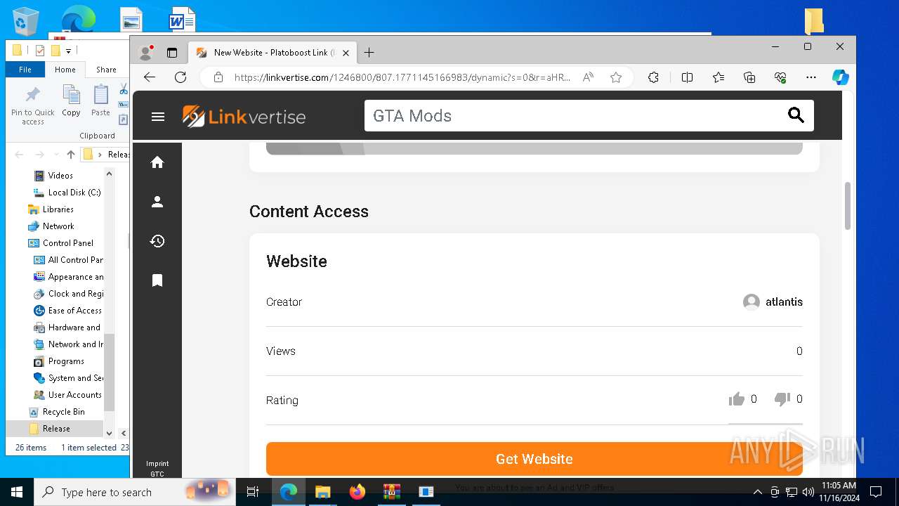Open the atlantis creator link
The image size is (899, 506).
[x=784, y=302]
